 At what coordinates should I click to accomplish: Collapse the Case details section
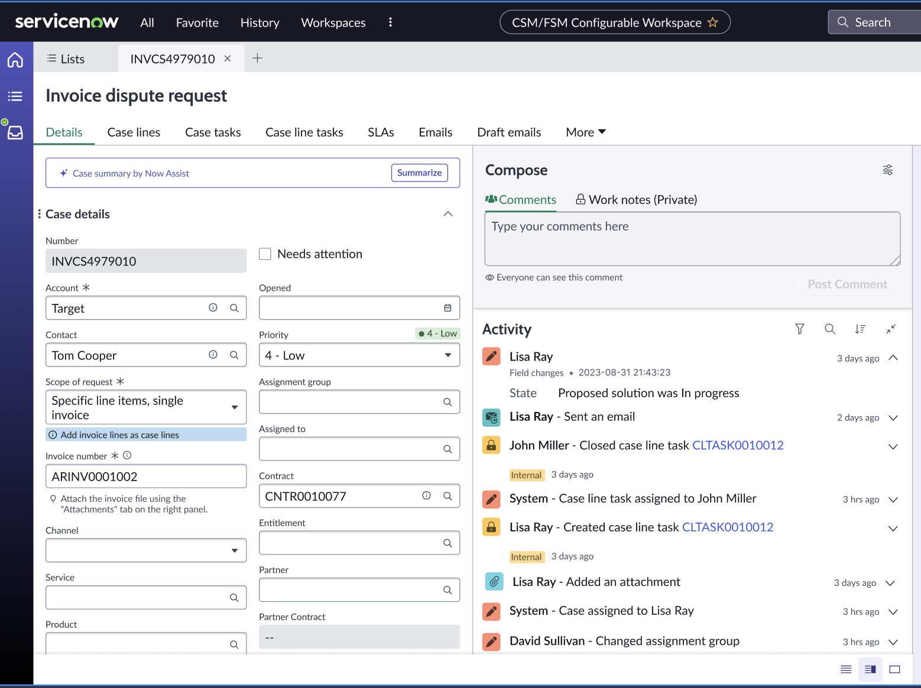tap(448, 214)
